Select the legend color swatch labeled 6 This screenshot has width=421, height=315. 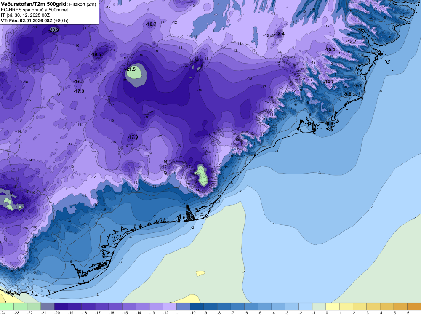414,307
